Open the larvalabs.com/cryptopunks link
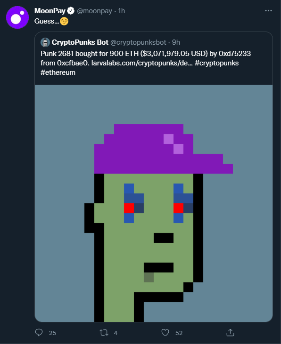 142,63
